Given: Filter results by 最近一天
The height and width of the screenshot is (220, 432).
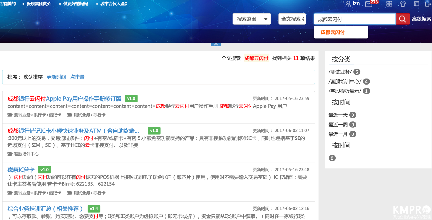Looking at the screenshot, I should [338, 115].
